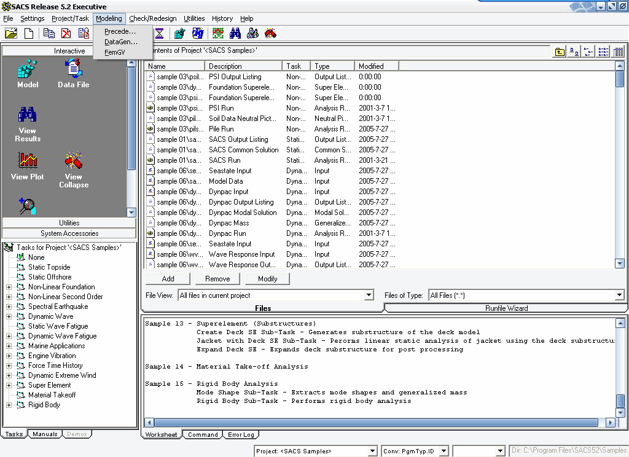
Task: Click the red X delete toolbar icon
Action: [66, 33]
